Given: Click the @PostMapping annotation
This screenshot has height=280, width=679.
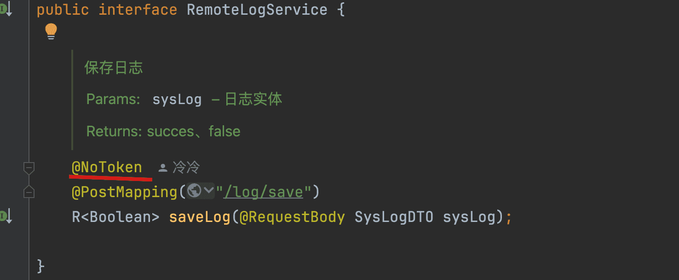Looking at the screenshot, I should [x=124, y=192].
